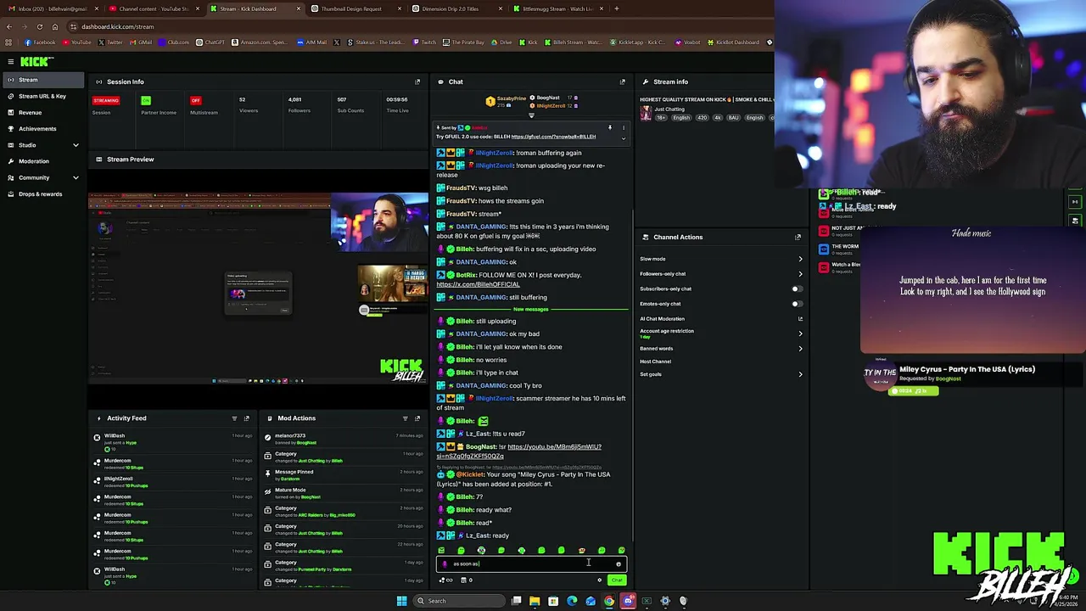Toggle Subscribers-only chat
Image resolution: width=1086 pixels, height=611 pixels.
click(x=796, y=289)
